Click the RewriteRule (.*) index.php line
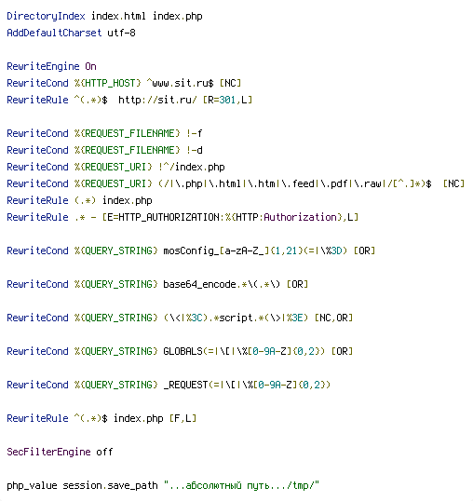 pos(79,200)
